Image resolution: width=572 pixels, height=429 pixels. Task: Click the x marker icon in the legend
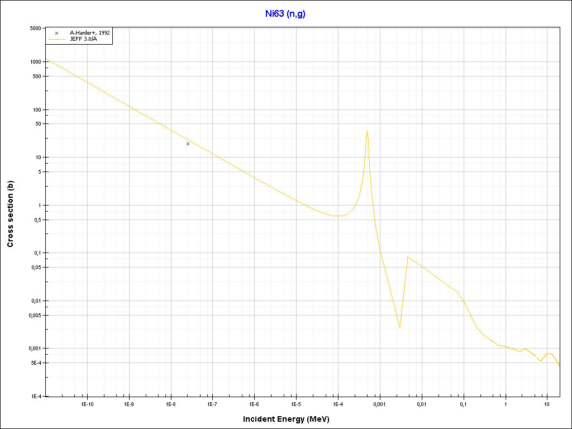(56, 33)
